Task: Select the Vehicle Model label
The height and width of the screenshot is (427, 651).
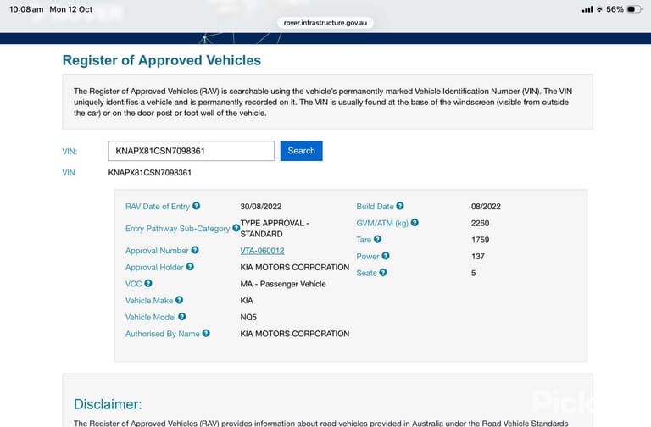Action: point(151,317)
